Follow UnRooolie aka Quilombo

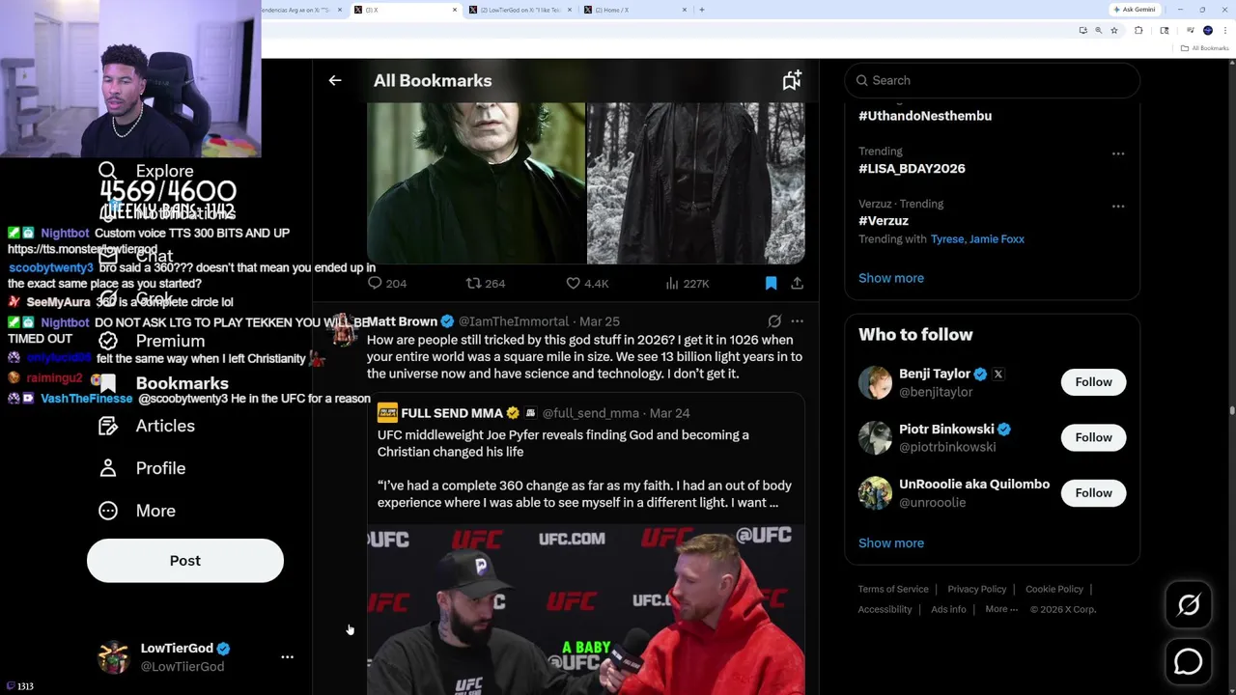(x=1093, y=493)
